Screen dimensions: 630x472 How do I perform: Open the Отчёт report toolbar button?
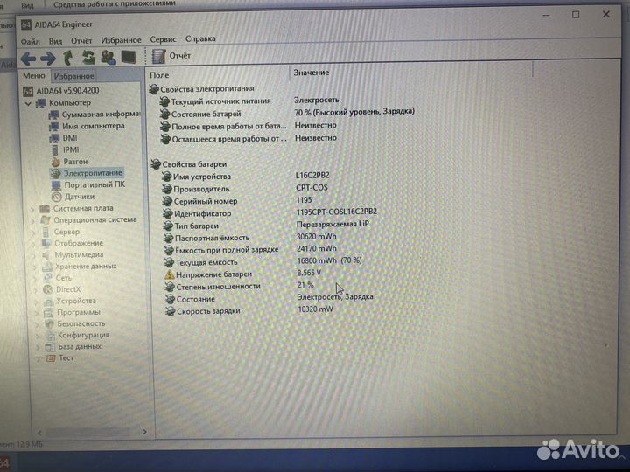171,56
